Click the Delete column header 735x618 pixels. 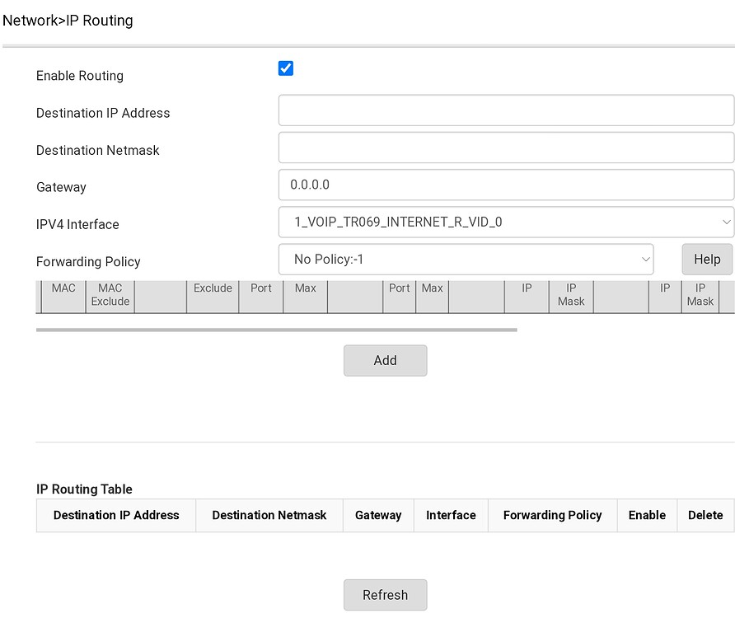point(705,515)
